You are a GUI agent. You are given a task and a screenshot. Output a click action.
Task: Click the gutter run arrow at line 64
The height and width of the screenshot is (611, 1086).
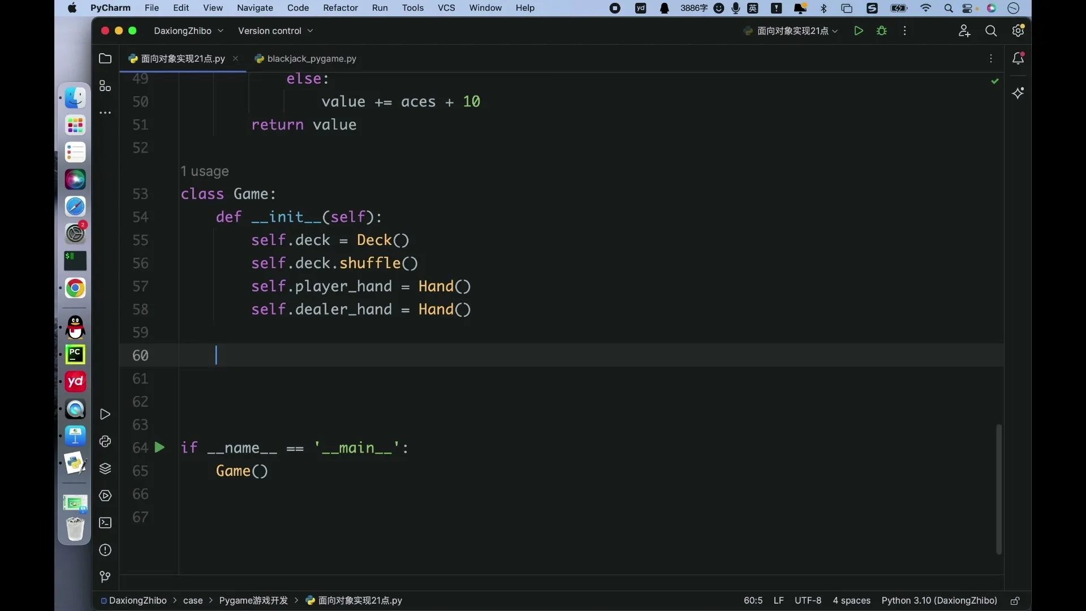tap(160, 448)
